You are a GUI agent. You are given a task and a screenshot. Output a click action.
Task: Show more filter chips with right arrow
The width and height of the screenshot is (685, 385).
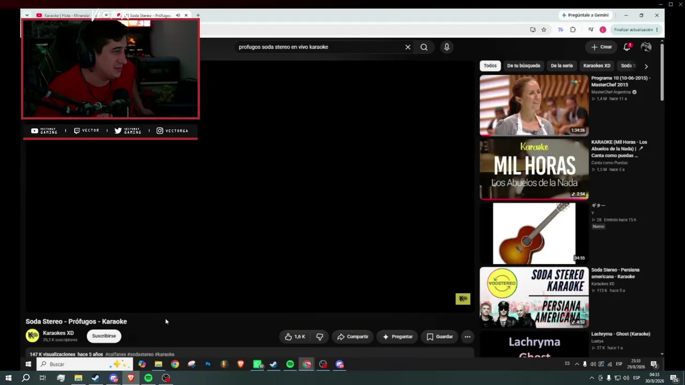[x=646, y=66]
